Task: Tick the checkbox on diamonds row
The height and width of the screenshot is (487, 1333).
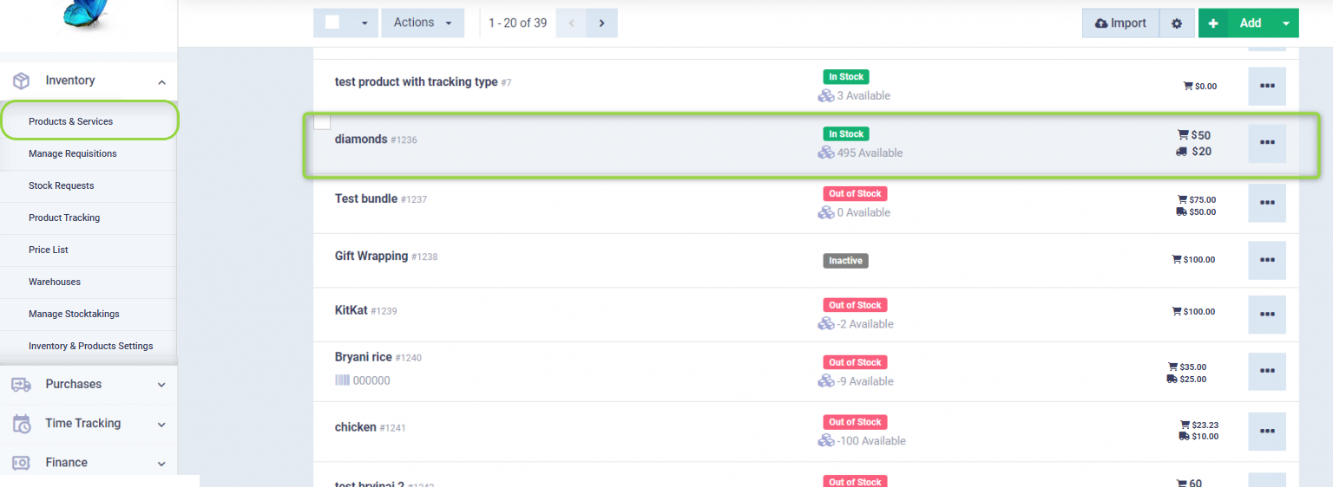Action: 322,122
